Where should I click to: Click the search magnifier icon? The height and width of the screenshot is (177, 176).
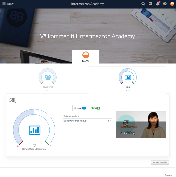coord(143,4)
